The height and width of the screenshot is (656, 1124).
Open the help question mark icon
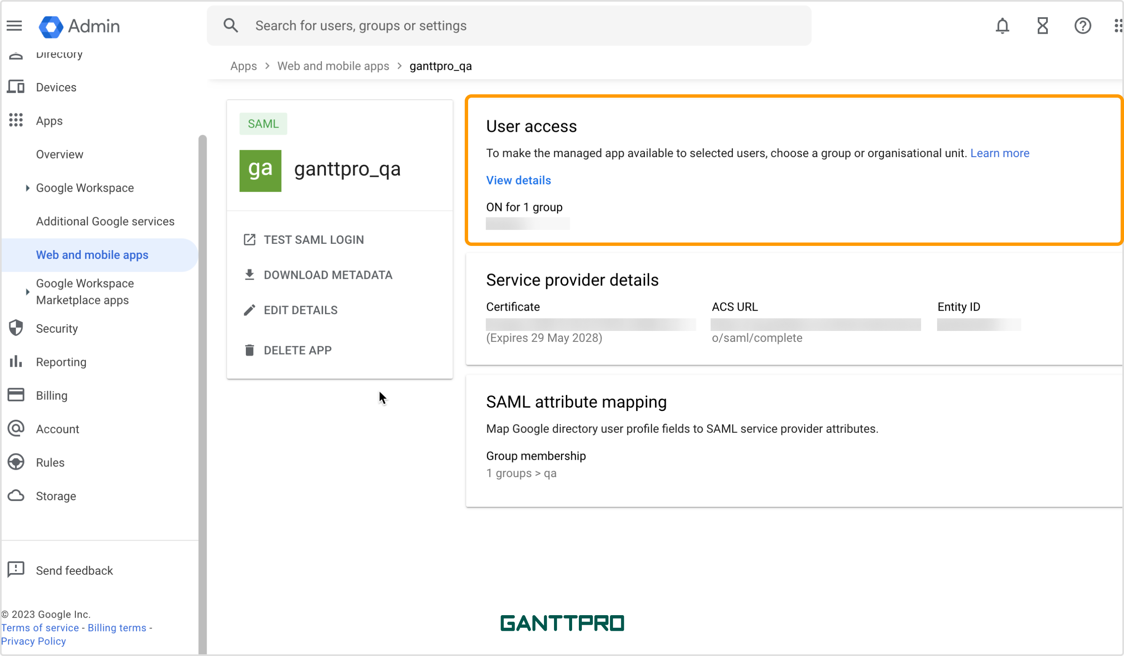1082,25
